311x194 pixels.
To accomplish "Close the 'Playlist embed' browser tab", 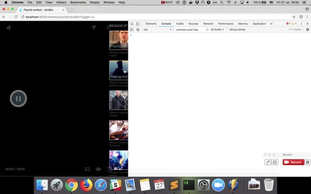I will 63,10.
